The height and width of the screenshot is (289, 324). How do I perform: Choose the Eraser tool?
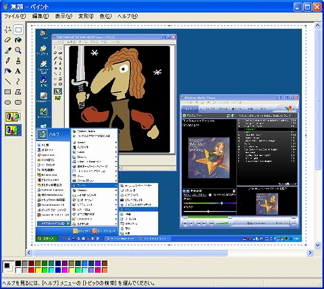coord(8,40)
